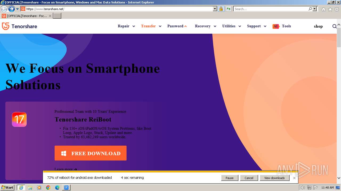
Task: Open the Transfer navigation menu
Action: click(x=148, y=26)
